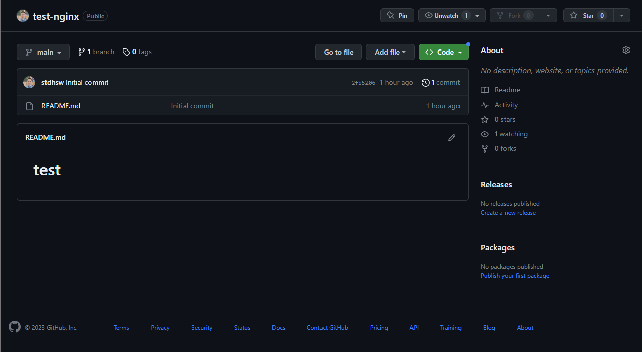Open the Star lists dropdown arrow
The height and width of the screenshot is (352, 642).
pos(622,16)
